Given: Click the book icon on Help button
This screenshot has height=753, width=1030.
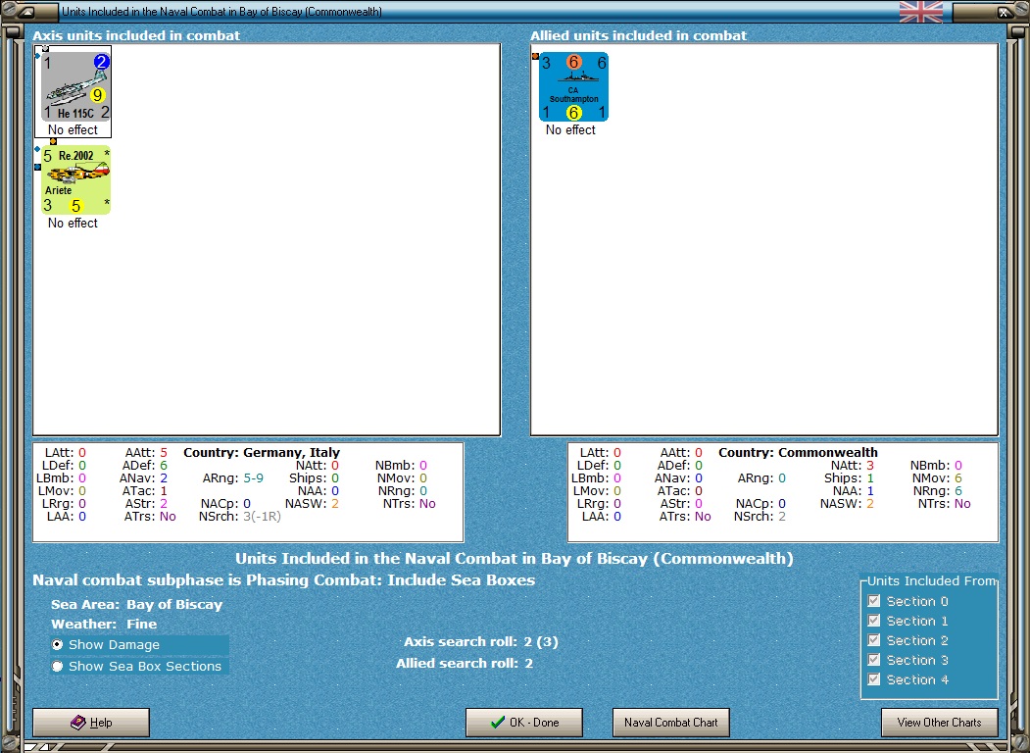Looking at the screenshot, I should 78,723.
